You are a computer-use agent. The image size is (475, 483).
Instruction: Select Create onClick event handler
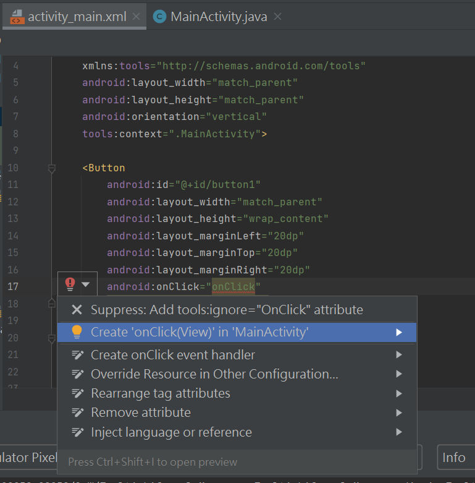pos(237,355)
